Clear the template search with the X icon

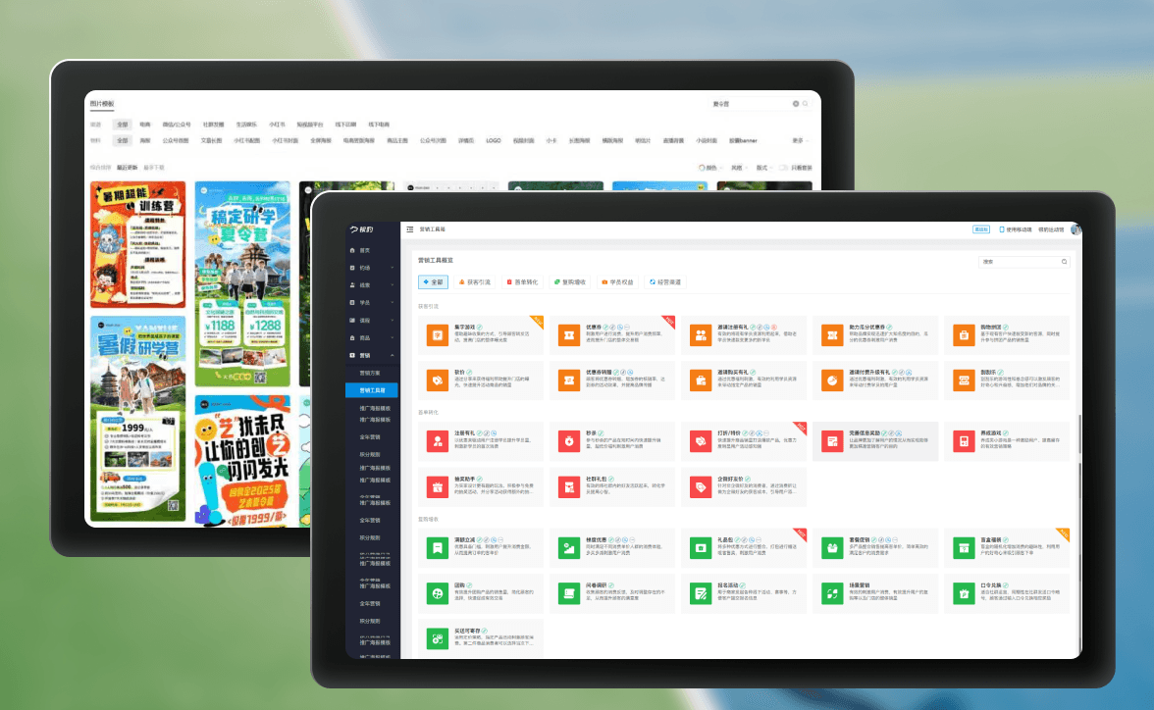pyautogui.click(x=796, y=104)
